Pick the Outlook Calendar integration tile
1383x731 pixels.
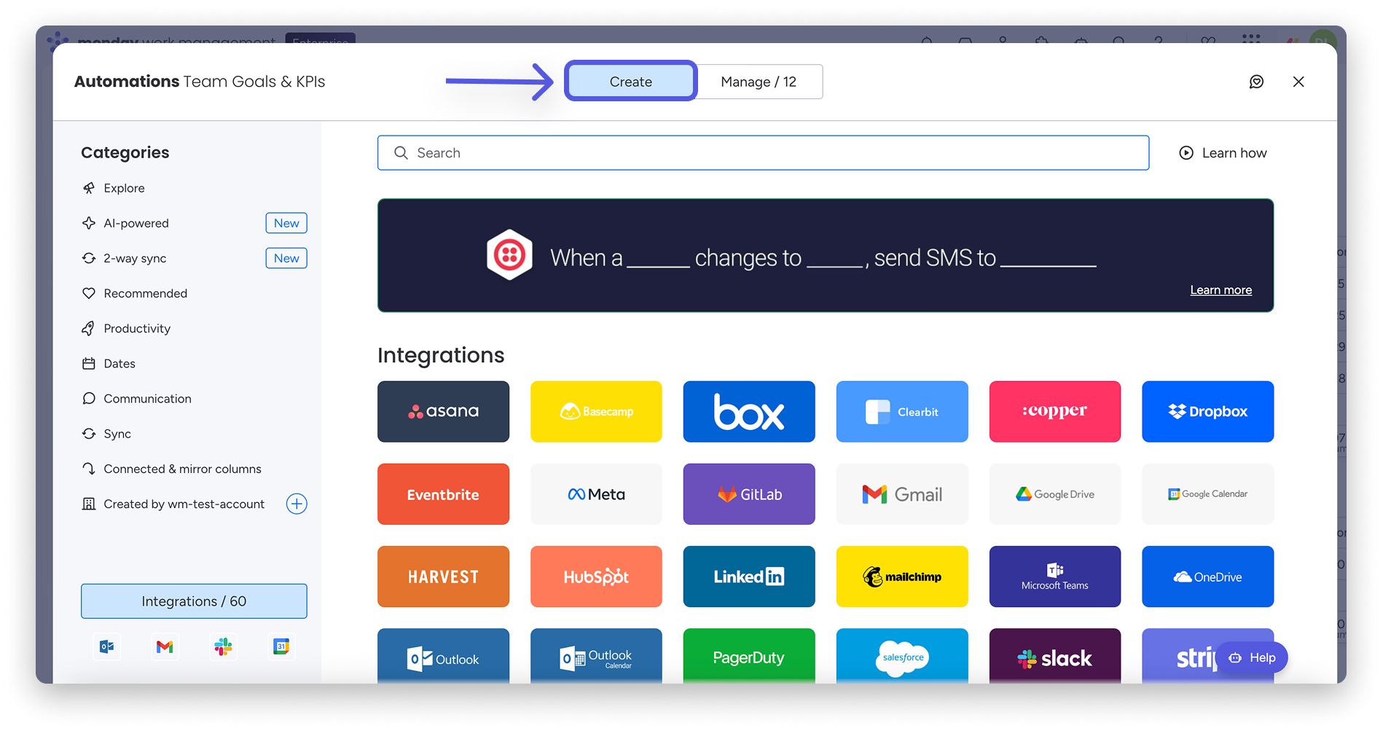click(x=596, y=656)
